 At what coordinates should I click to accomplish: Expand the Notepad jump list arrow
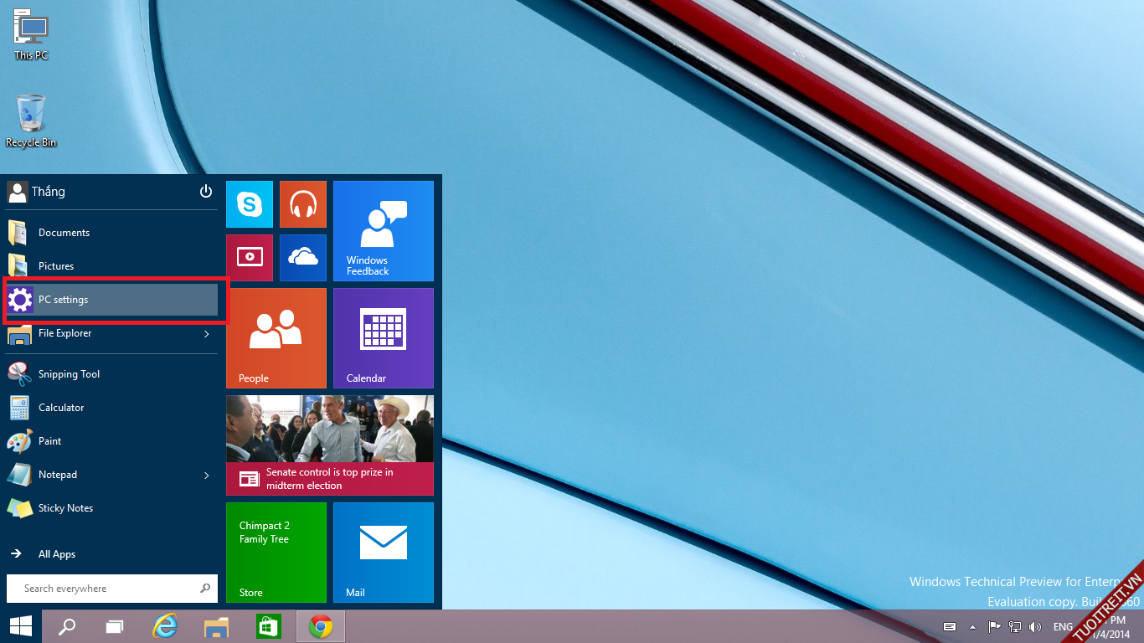[x=207, y=476]
